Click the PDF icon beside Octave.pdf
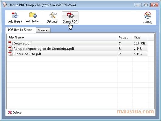Screen dimensions: 161x121 [10, 43]
